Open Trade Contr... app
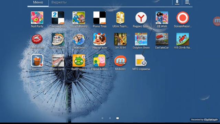The image size is (220, 124). [x=58, y=61]
